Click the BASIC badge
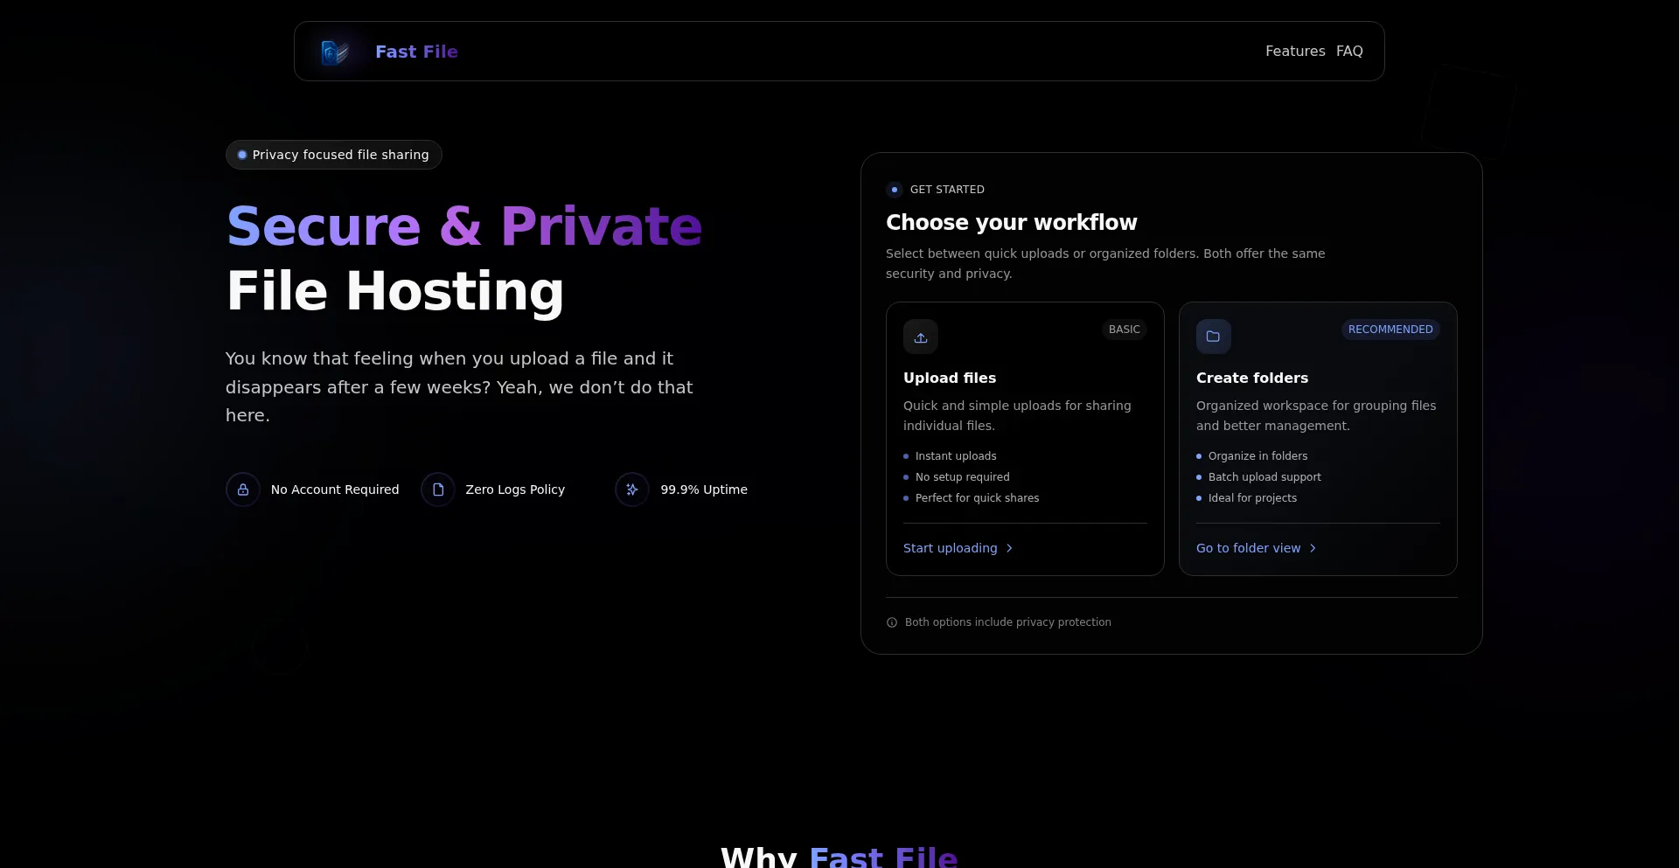The height and width of the screenshot is (868, 1679). [1125, 330]
